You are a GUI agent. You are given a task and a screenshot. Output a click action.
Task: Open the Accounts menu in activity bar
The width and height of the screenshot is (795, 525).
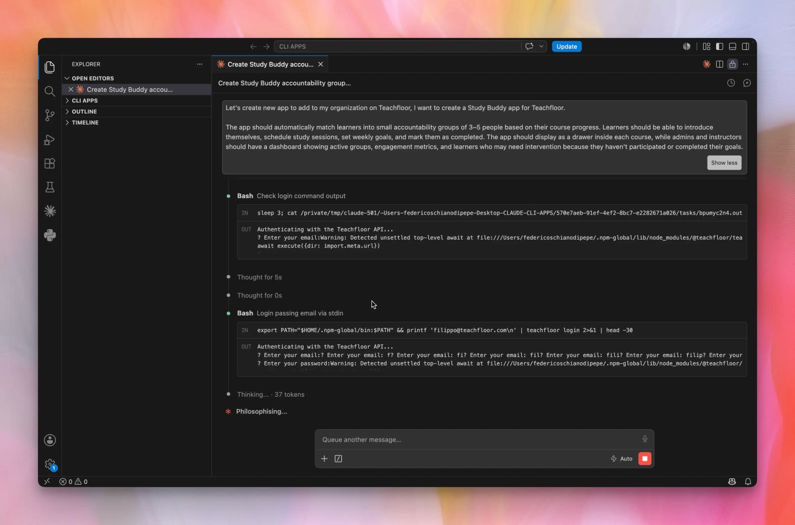click(50, 440)
